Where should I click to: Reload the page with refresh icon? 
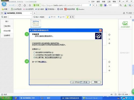(x=20, y=5)
